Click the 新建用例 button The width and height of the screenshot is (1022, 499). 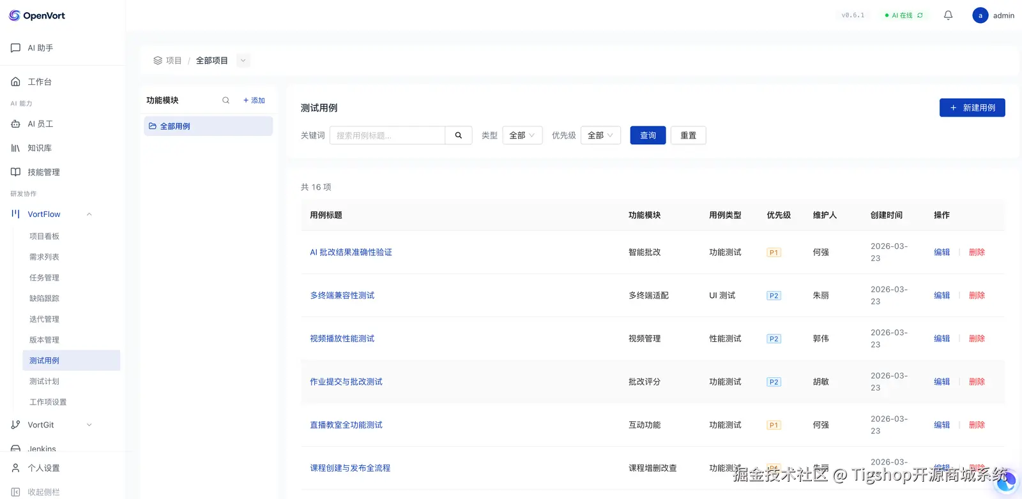[972, 108]
